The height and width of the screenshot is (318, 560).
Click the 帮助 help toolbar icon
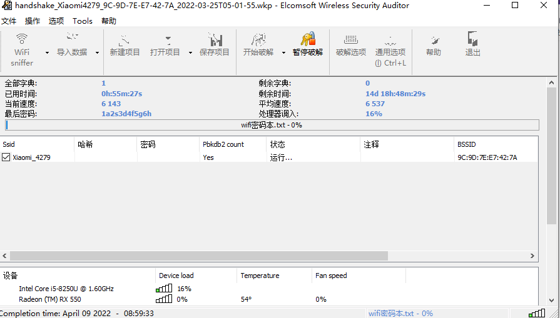(x=434, y=44)
